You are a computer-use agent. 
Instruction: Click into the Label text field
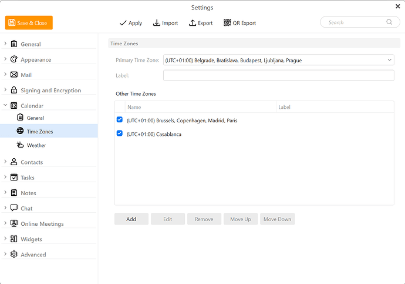[278, 75]
